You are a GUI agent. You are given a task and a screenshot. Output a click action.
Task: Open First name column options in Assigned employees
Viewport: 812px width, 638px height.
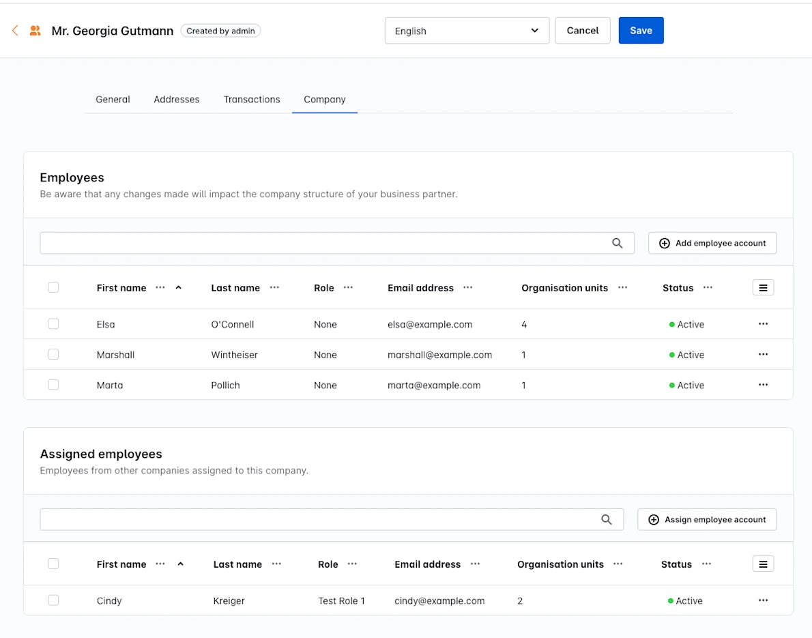click(x=160, y=564)
